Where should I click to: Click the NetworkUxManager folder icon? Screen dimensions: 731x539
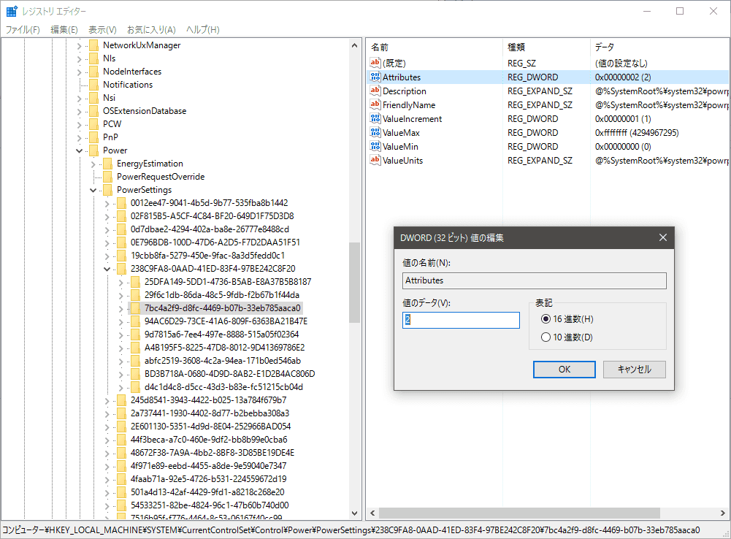(93, 45)
